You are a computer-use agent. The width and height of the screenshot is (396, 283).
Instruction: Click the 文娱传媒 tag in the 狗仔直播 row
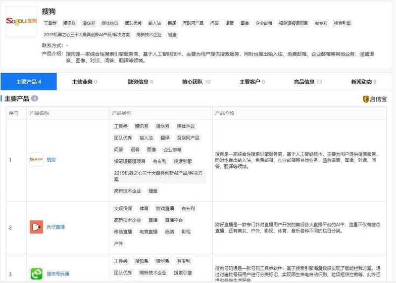click(123, 208)
